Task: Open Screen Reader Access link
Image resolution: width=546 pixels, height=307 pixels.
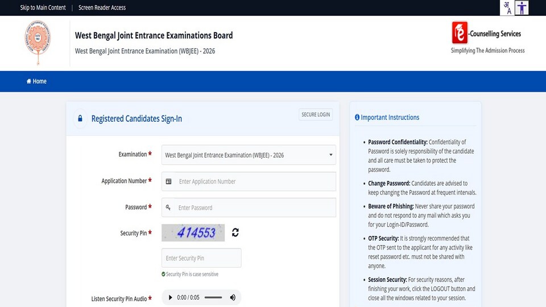Action: (x=102, y=7)
